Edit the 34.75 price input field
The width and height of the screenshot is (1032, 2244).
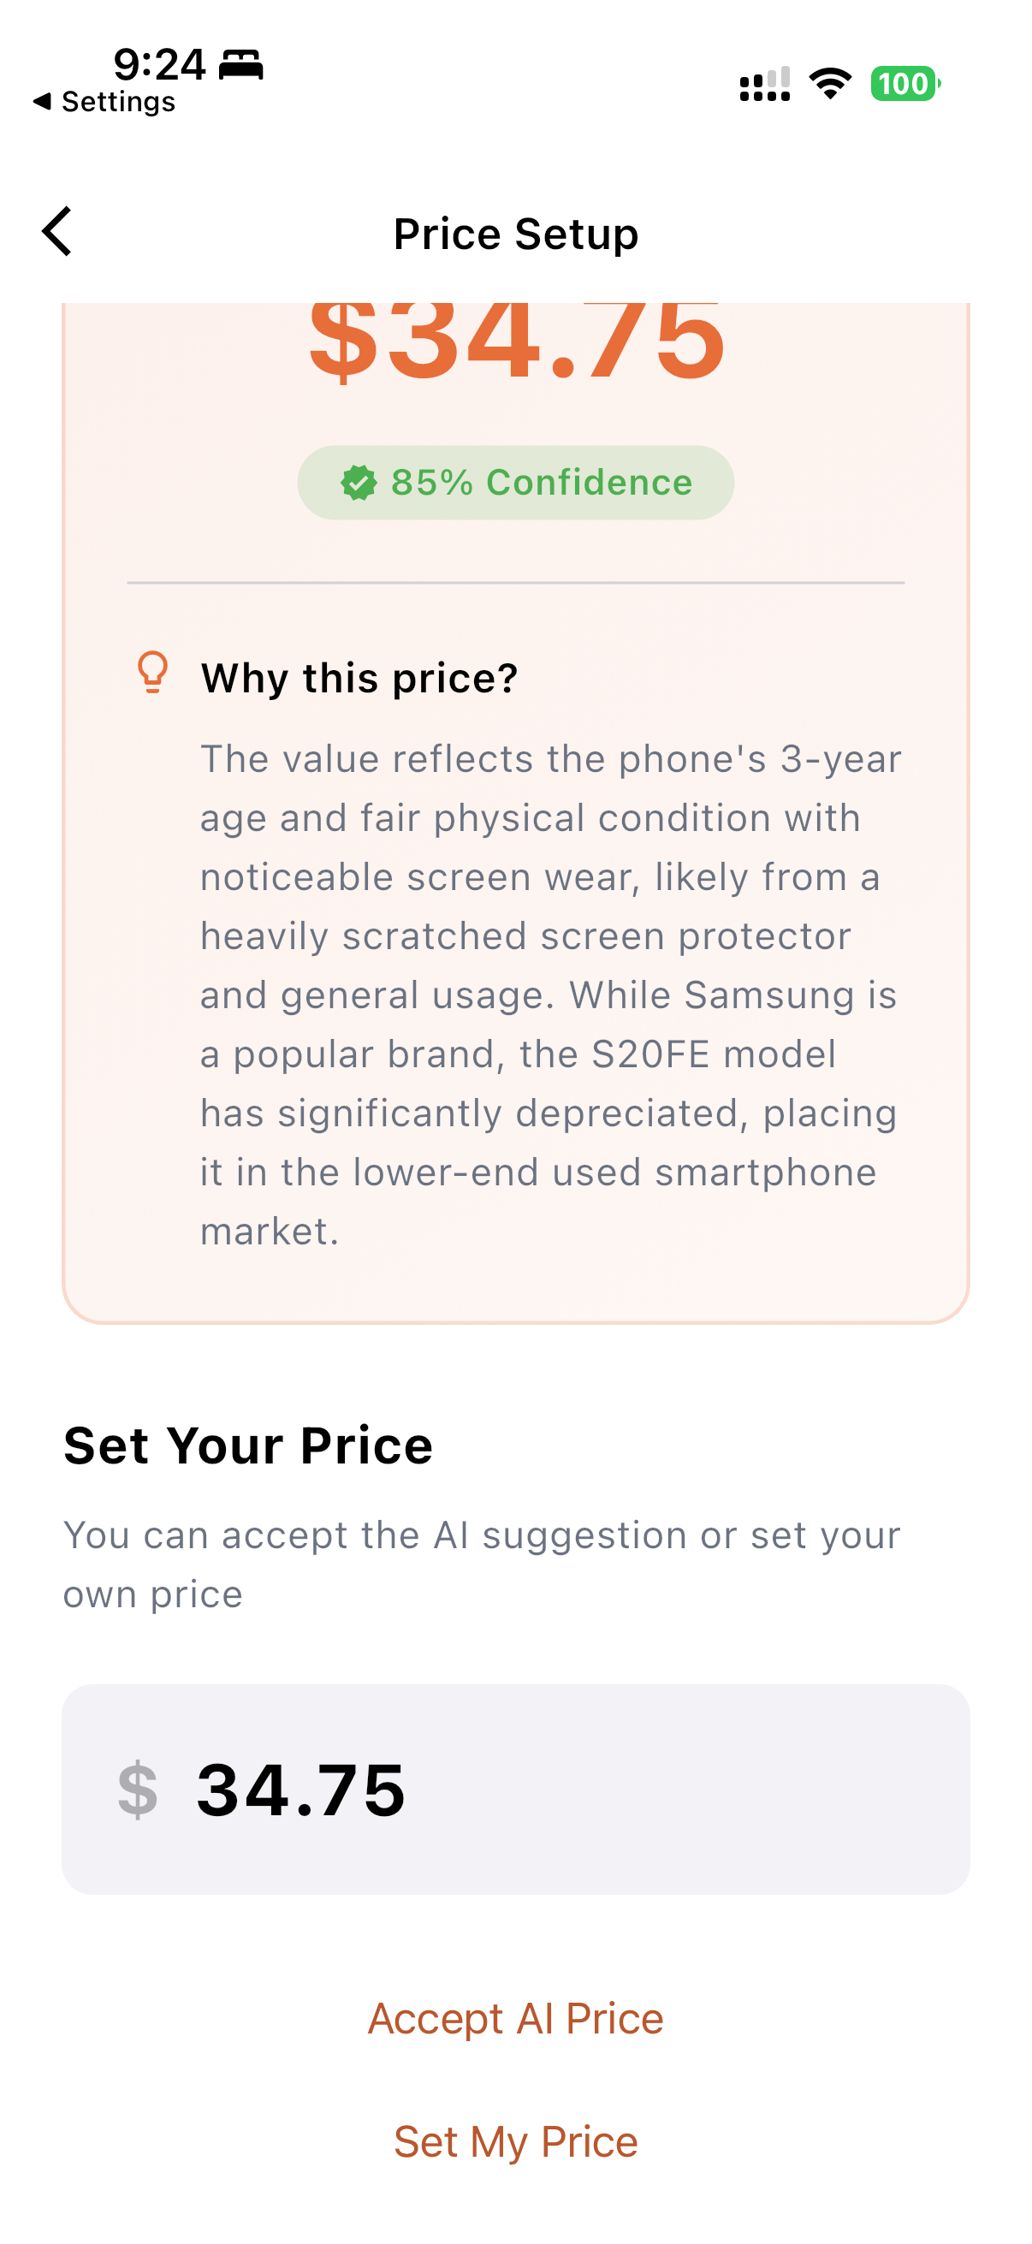515,1790
